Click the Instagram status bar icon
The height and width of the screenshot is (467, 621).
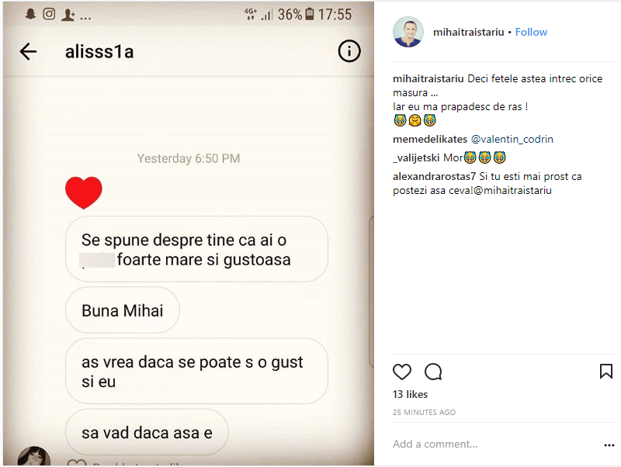pyautogui.click(x=49, y=14)
